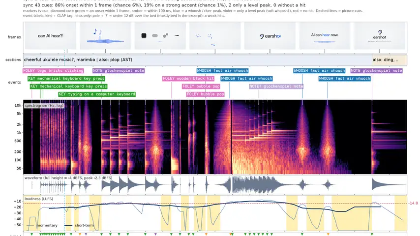This screenshot has height=236, width=420.
Task: Click the 'short-term' legend entry
Action: pos(79,225)
